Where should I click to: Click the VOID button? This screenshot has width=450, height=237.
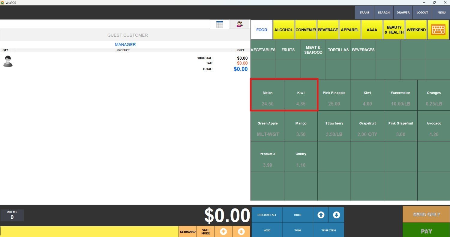267,230
